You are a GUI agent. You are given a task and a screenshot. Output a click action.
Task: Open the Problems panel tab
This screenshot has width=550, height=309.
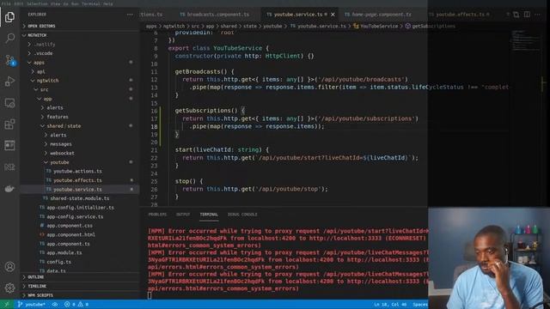[157, 215]
